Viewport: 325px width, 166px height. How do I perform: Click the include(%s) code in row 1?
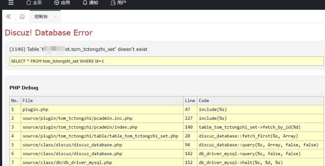click(x=260, y=109)
